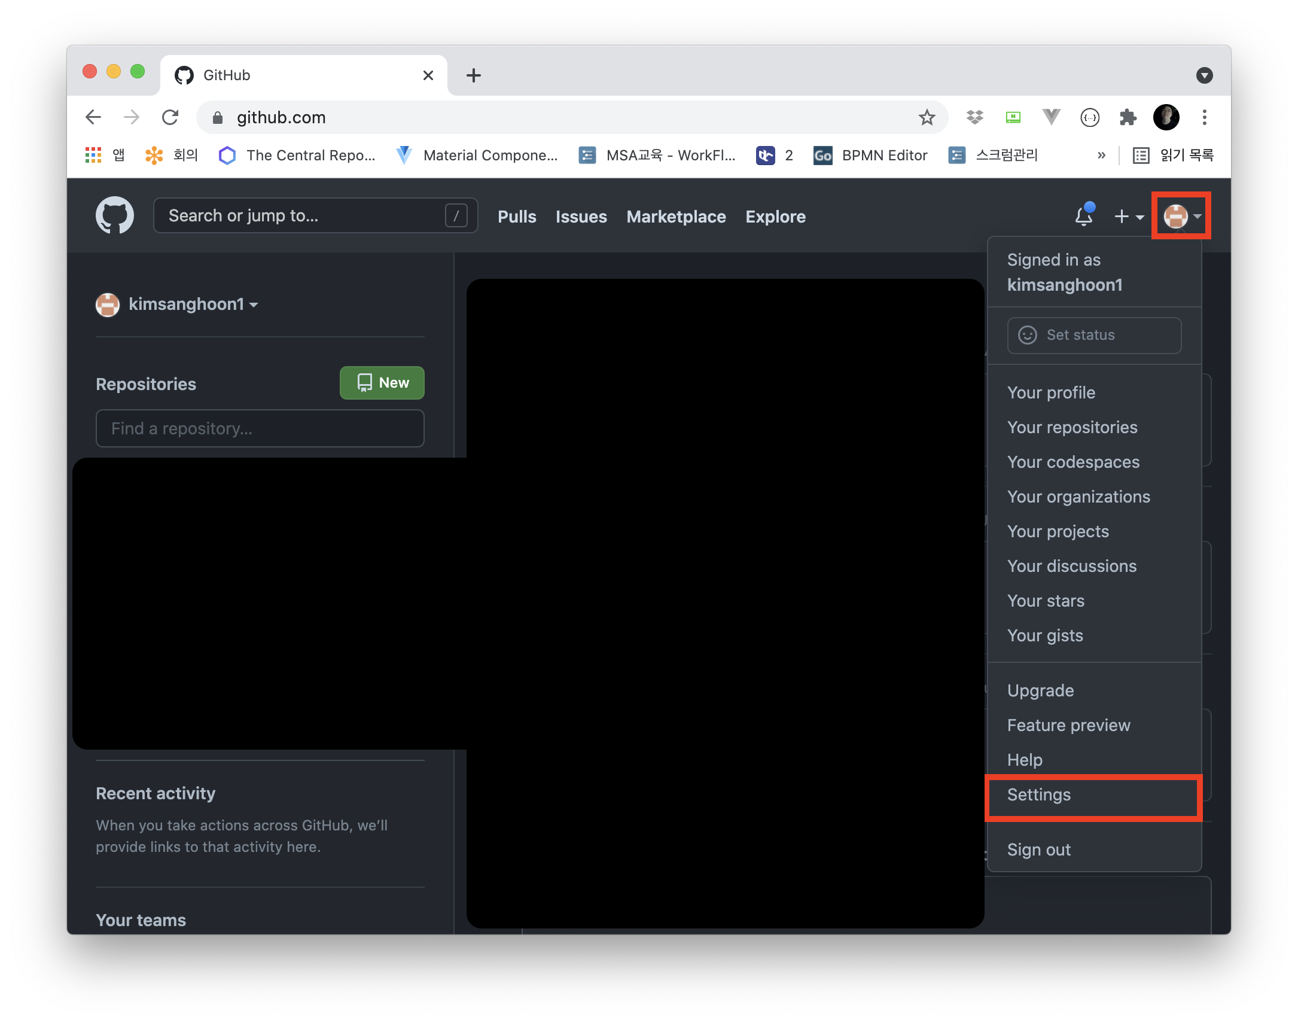Open the 회의 bookmark
1298x1023 pixels.
pos(171,156)
